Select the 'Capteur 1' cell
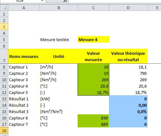The width and height of the screenshot is (161, 136). (x=24, y=67)
